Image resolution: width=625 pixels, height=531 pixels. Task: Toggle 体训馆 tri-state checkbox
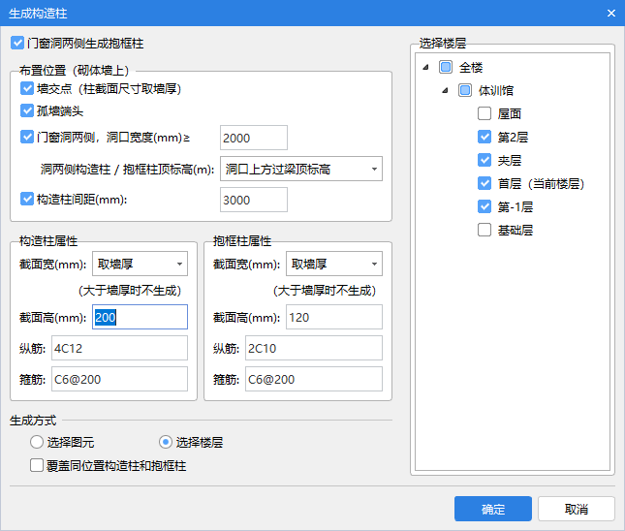[x=465, y=90]
